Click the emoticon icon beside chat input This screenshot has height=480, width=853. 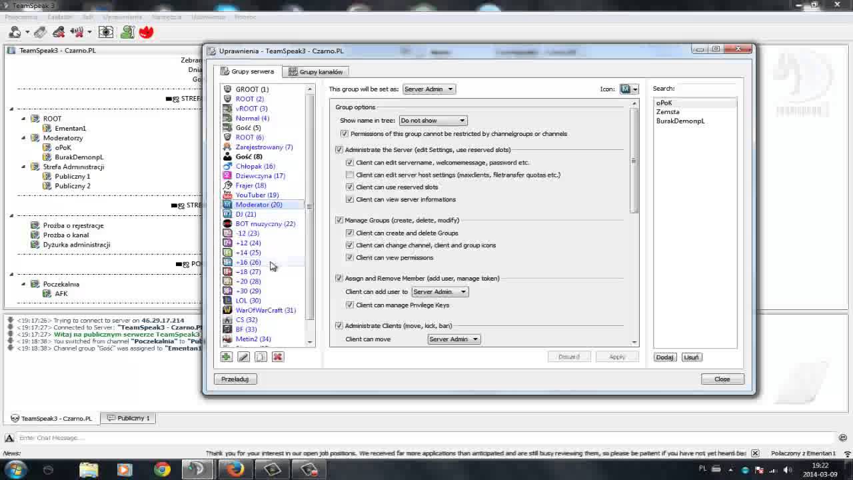pyautogui.click(x=843, y=438)
